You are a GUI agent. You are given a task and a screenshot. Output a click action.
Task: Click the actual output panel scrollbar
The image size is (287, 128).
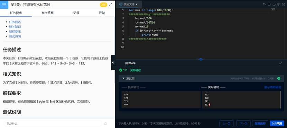click(280, 100)
